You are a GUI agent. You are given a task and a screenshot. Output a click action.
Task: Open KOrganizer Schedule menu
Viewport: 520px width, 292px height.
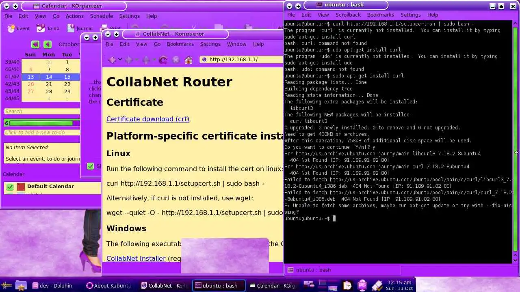pyautogui.click(x=101, y=16)
